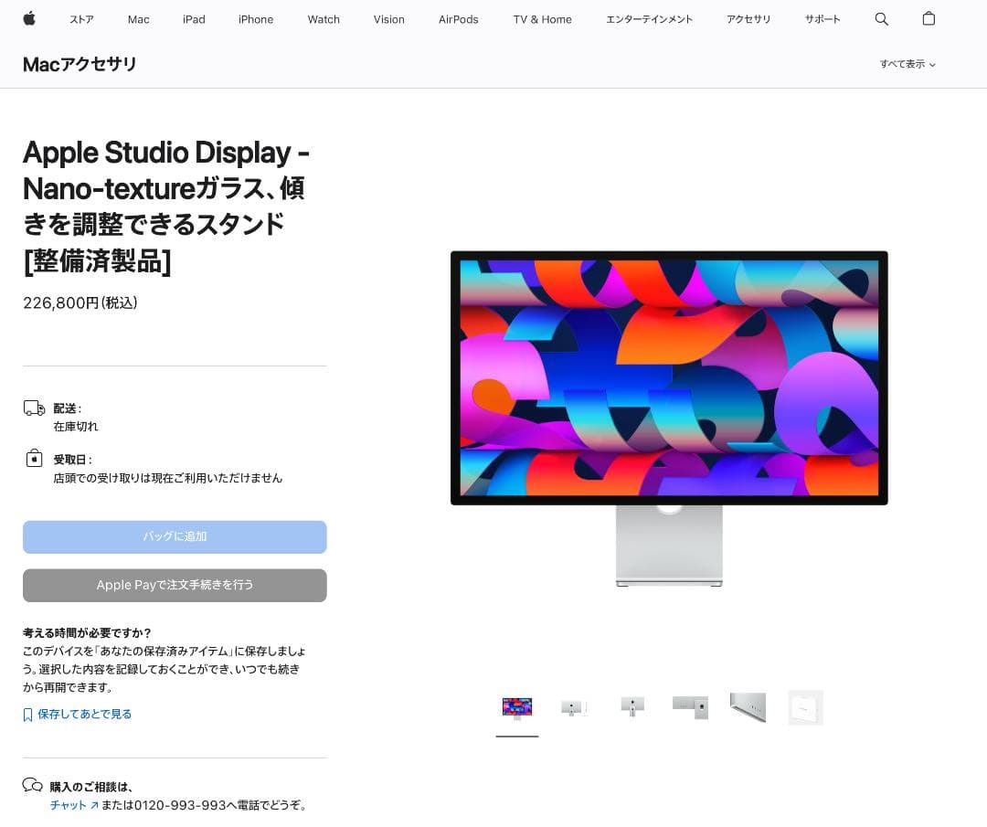Select the sixth thumbnail showing the box
The image size is (987, 827).
click(806, 708)
